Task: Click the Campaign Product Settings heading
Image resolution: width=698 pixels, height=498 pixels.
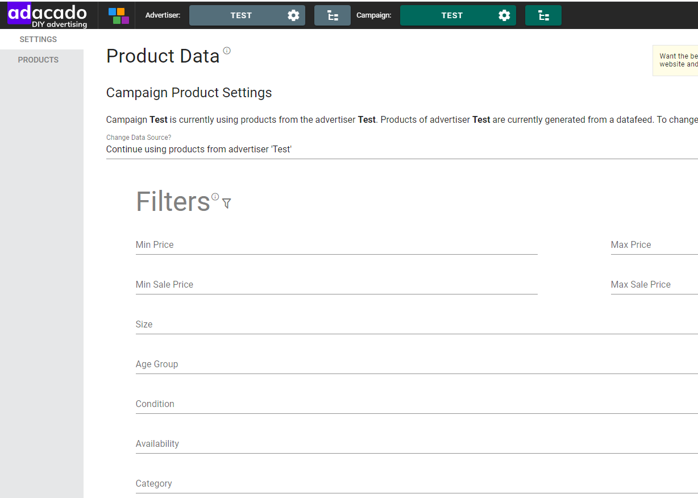Action: [x=189, y=93]
